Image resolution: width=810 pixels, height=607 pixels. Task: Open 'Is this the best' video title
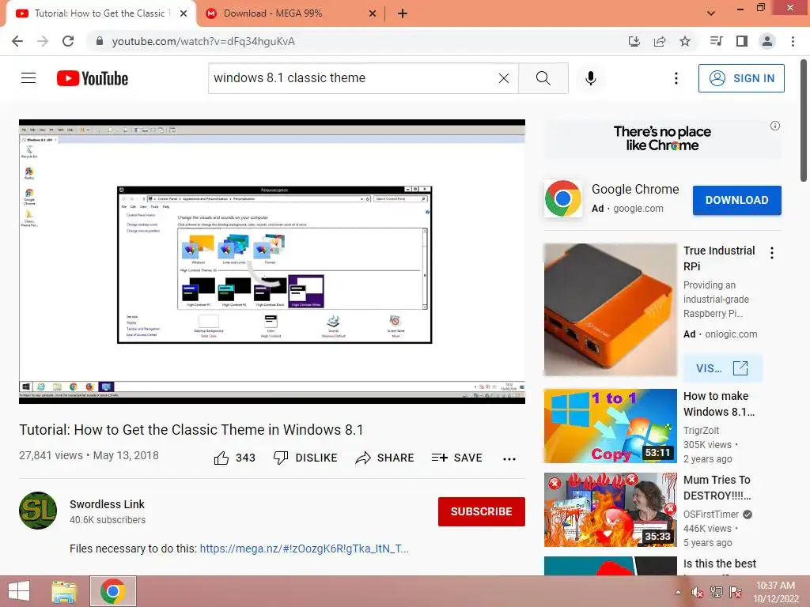tap(720, 564)
